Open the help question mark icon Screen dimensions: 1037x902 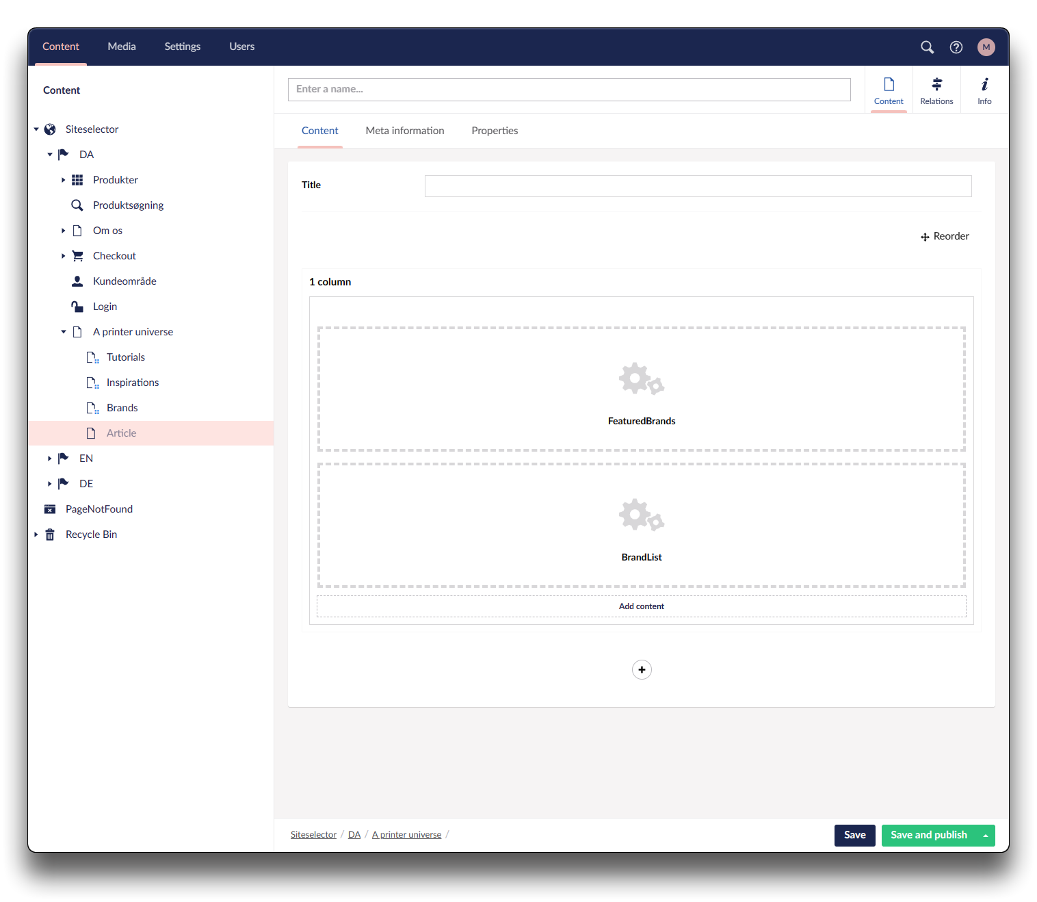[956, 47]
